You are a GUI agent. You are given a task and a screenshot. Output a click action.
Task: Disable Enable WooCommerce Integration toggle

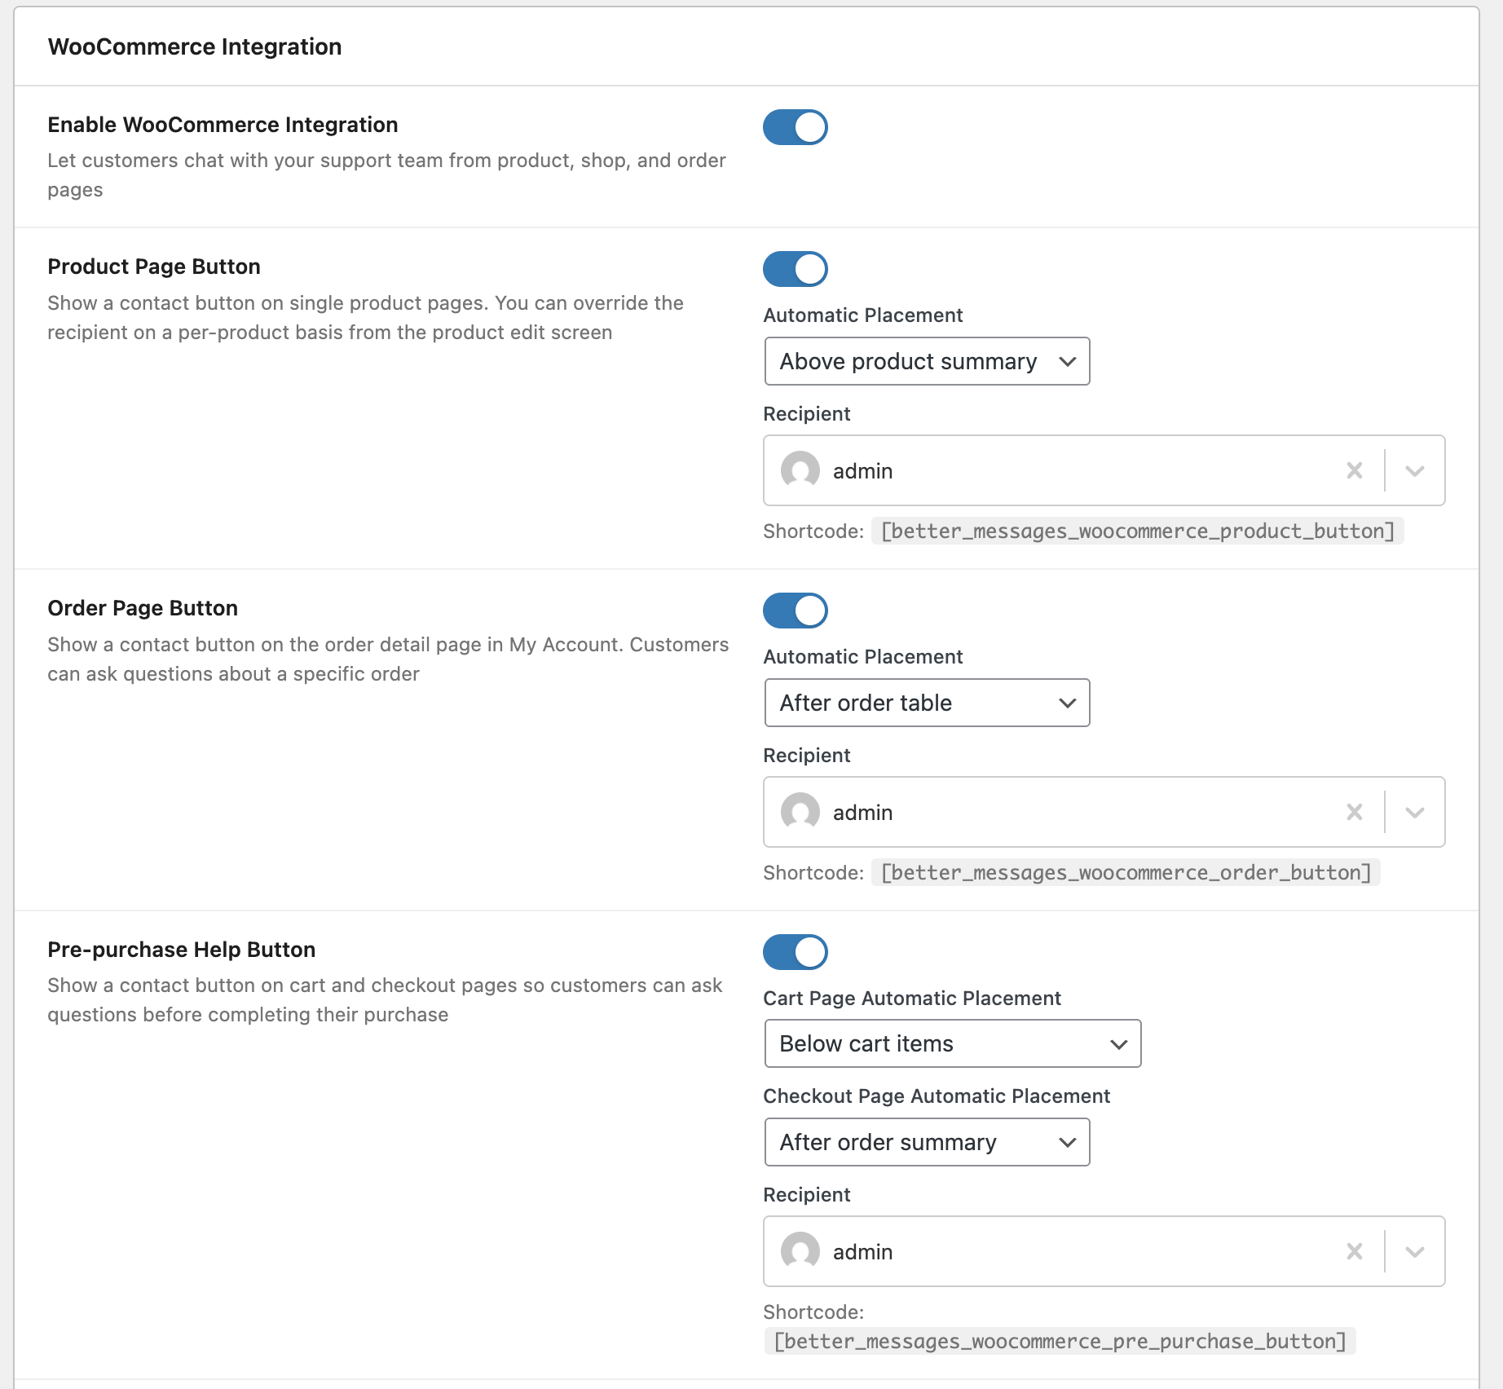[795, 127]
